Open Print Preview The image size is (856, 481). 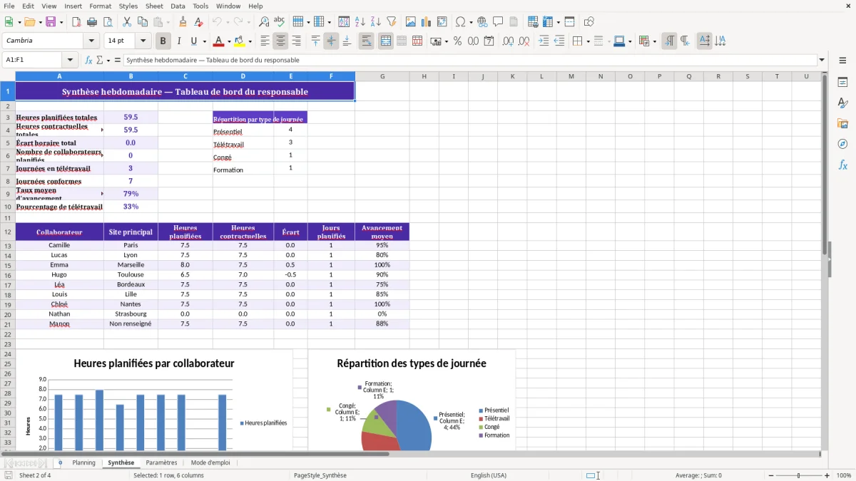point(108,22)
